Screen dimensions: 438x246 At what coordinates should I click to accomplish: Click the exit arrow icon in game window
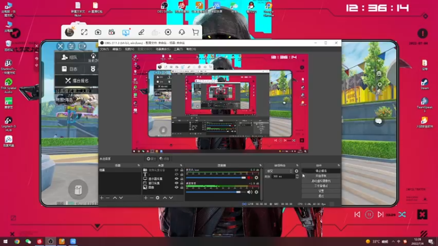(x=82, y=46)
